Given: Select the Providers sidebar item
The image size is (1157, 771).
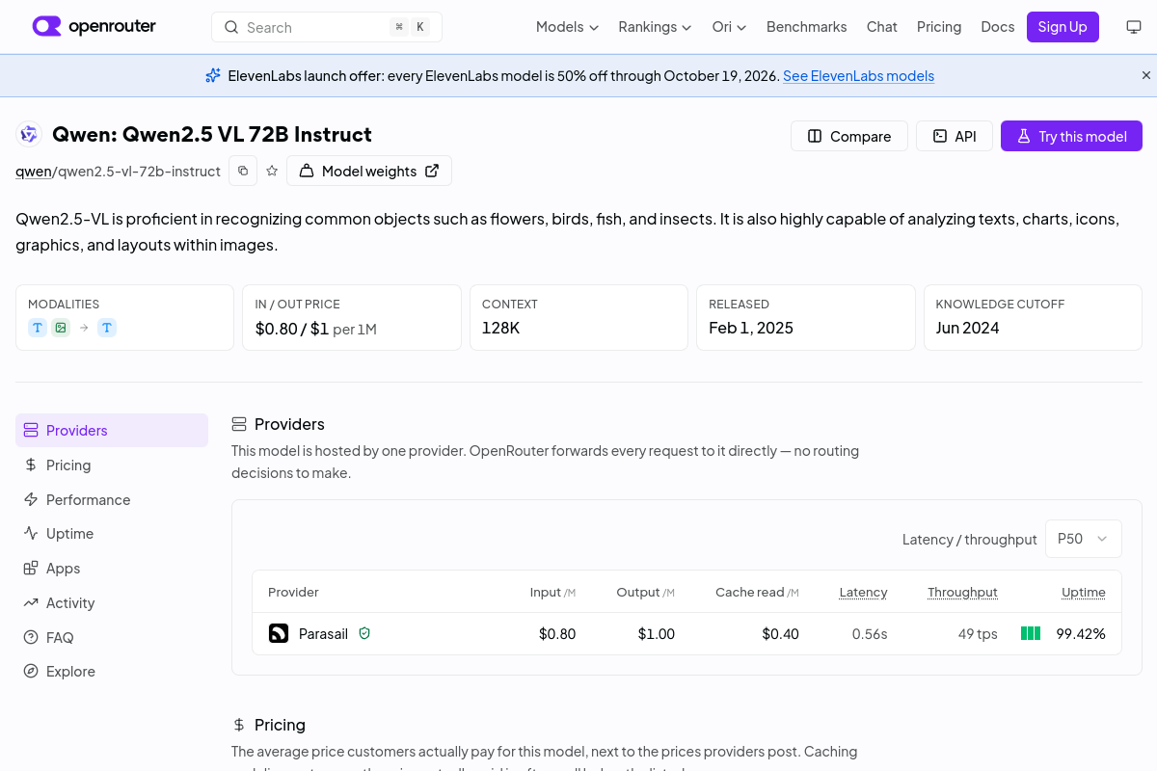Looking at the screenshot, I should click(x=112, y=431).
